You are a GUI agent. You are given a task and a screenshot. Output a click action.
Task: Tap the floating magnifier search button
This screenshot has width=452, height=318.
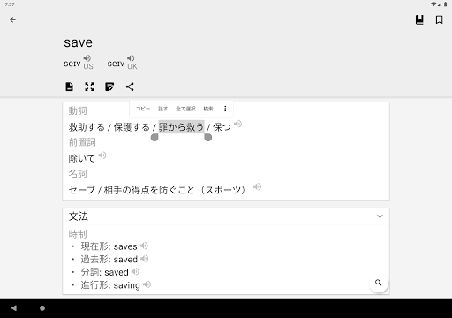point(379,283)
